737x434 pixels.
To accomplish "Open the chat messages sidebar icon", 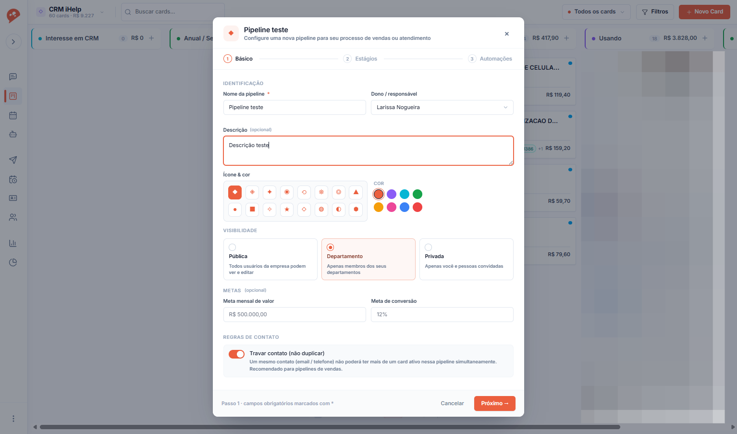I will 13,77.
